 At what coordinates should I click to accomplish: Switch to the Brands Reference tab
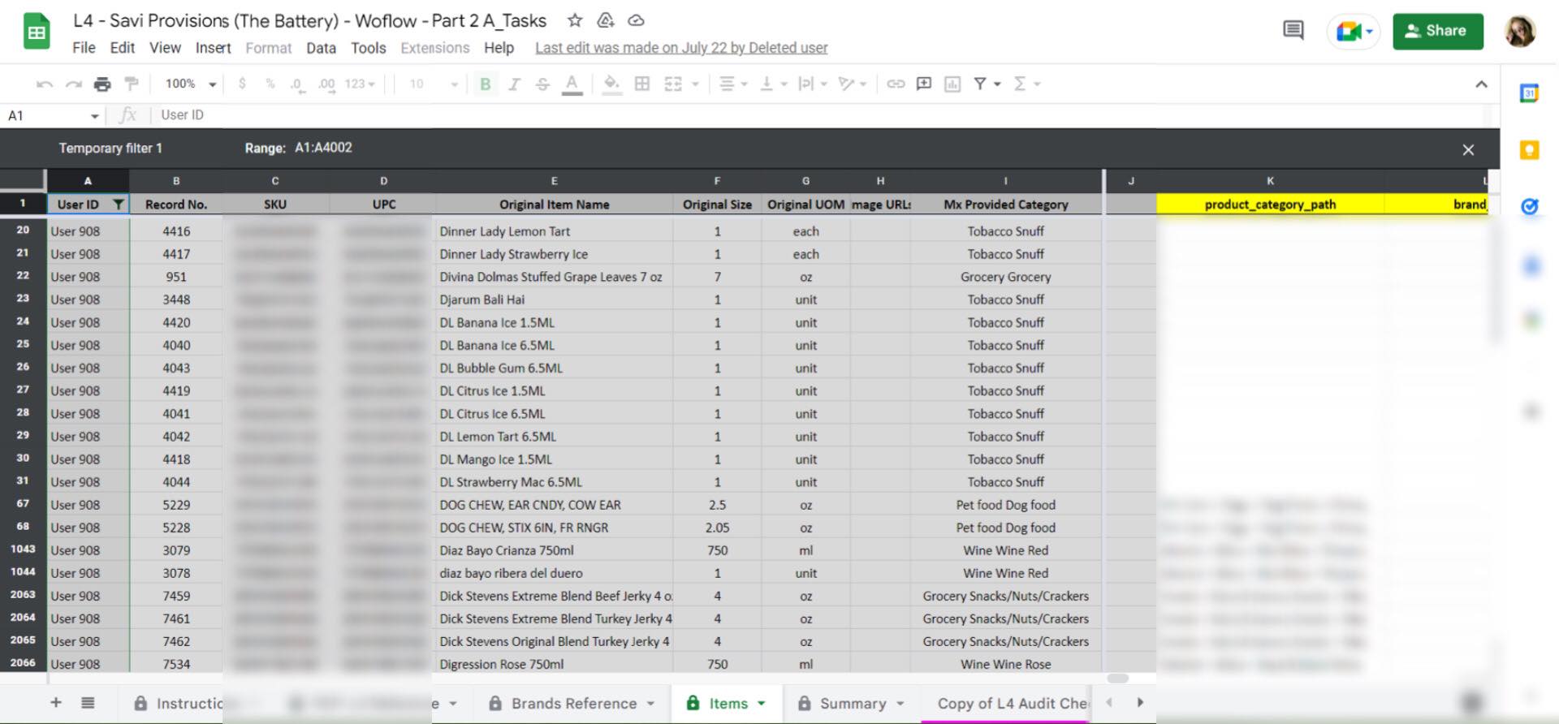(573, 704)
